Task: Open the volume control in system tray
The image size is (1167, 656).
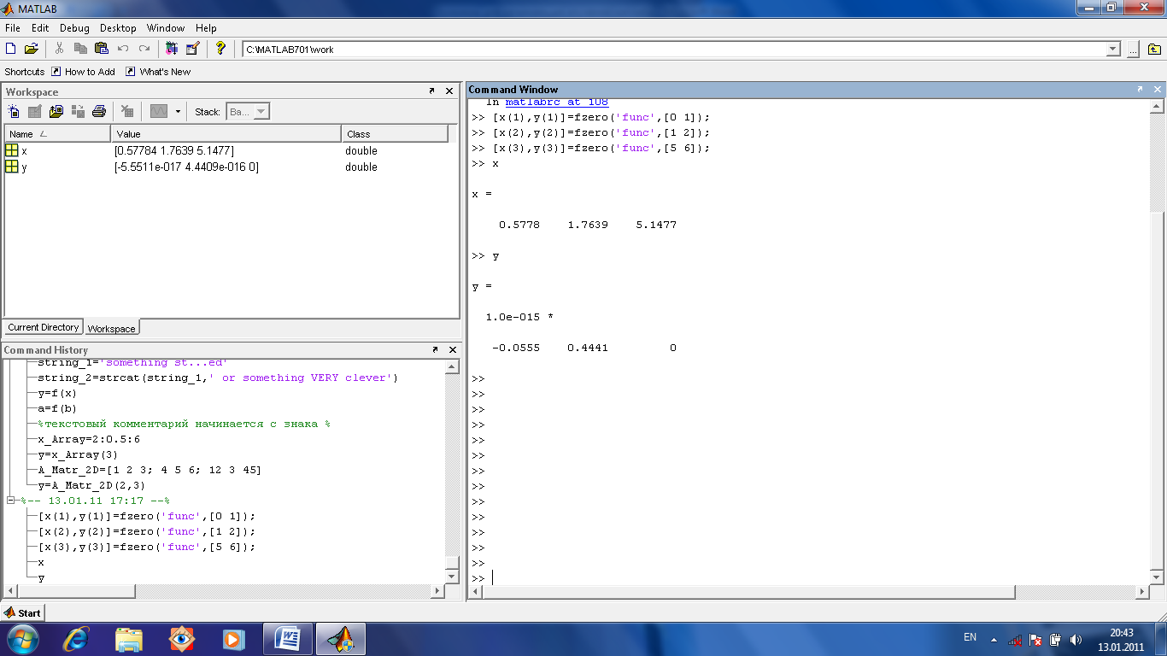Action: [1076, 639]
